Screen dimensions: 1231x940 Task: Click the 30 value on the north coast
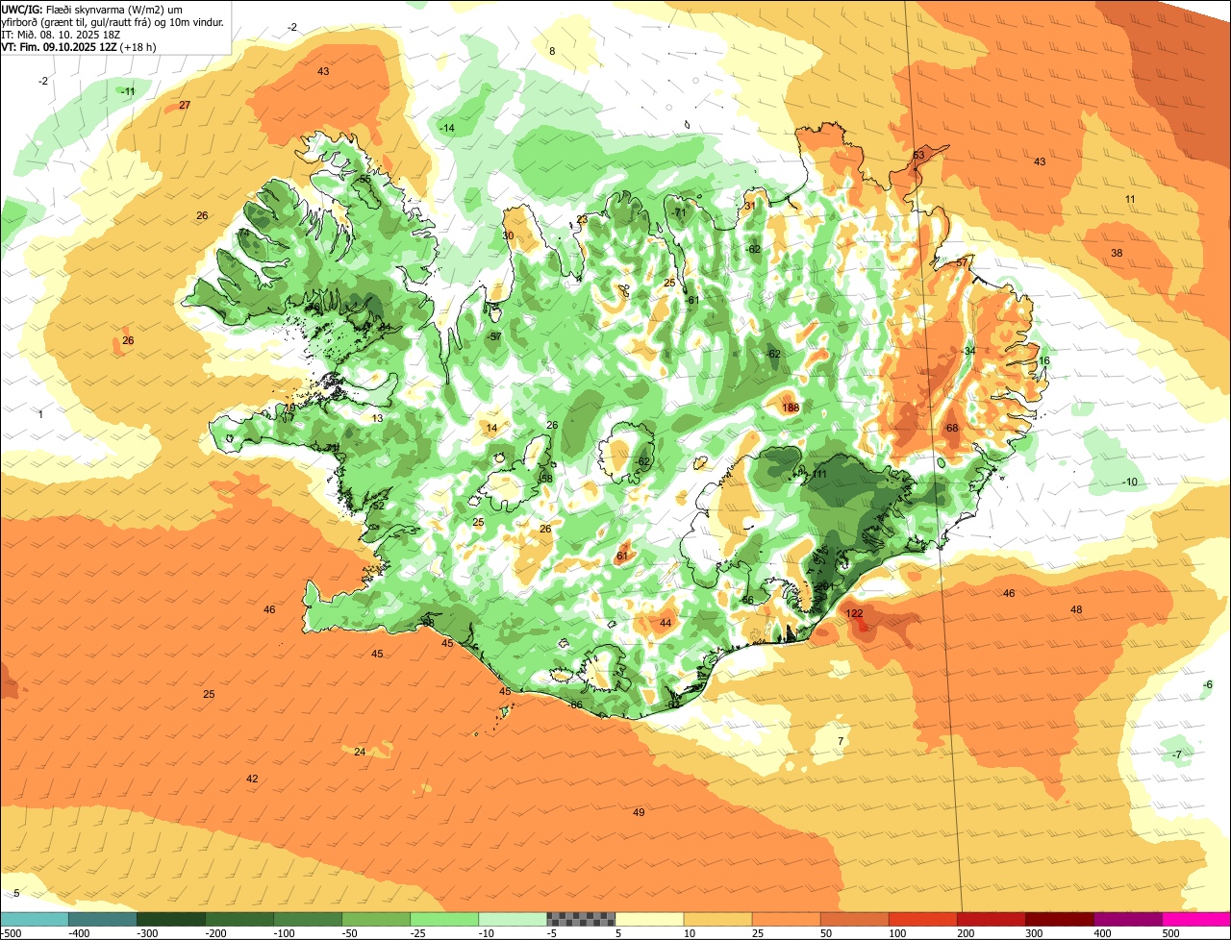pos(508,236)
